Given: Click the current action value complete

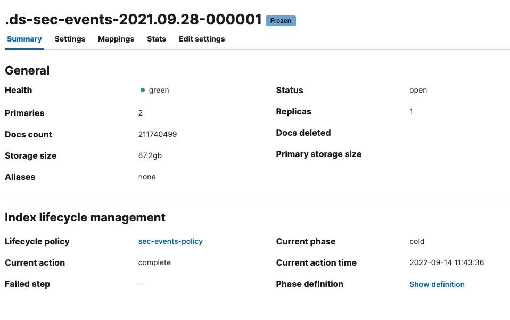Looking at the screenshot, I should pos(154,262).
